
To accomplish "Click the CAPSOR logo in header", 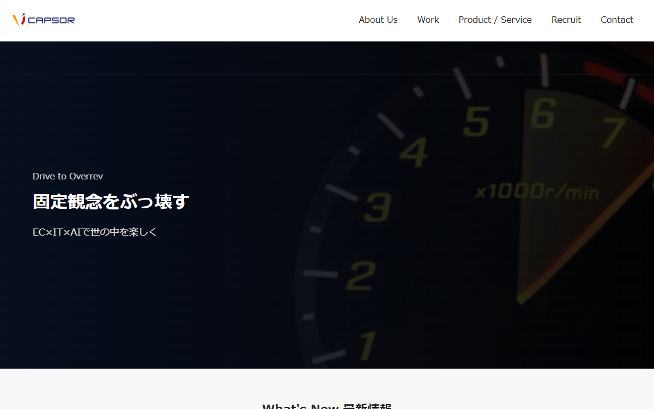I will click(44, 20).
